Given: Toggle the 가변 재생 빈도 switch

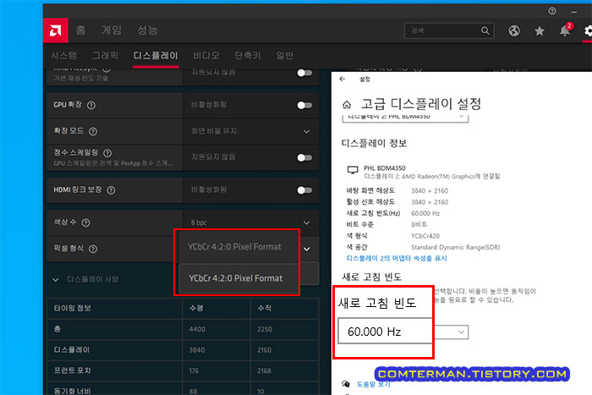Looking at the screenshot, I should (304, 73).
